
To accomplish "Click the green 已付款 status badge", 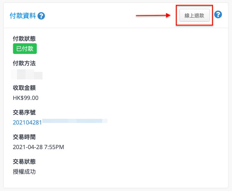I will (x=25, y=49).
